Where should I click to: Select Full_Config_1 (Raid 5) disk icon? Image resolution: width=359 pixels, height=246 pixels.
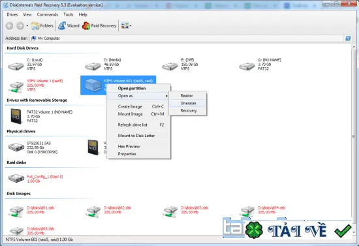[x=16, y=178]
